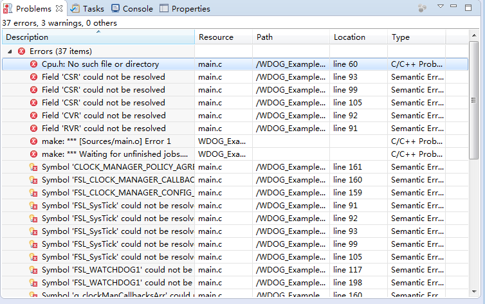485x304 pixels.
Task: Open the View Menu dropdown triangle
Action: (441, 6)
